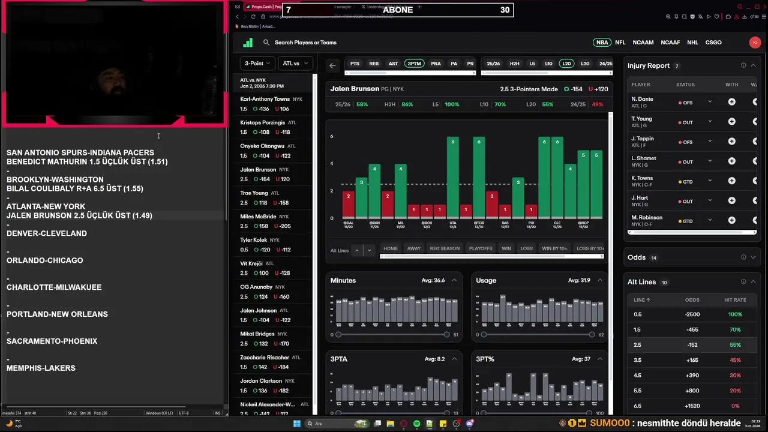Collapse the Injury Report panel
The width and height of the screenshot is (768, 432).
click(753, 65)
